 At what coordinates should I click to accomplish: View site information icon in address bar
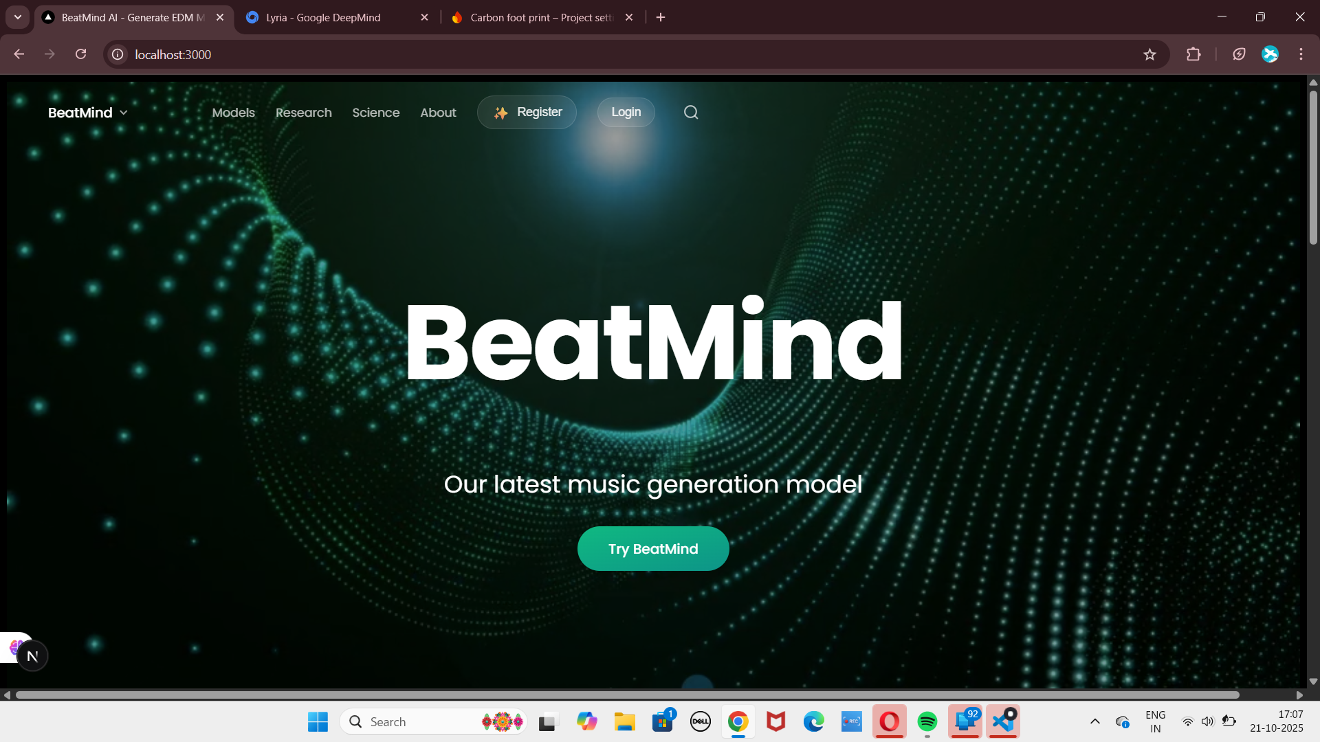point(118,54)
